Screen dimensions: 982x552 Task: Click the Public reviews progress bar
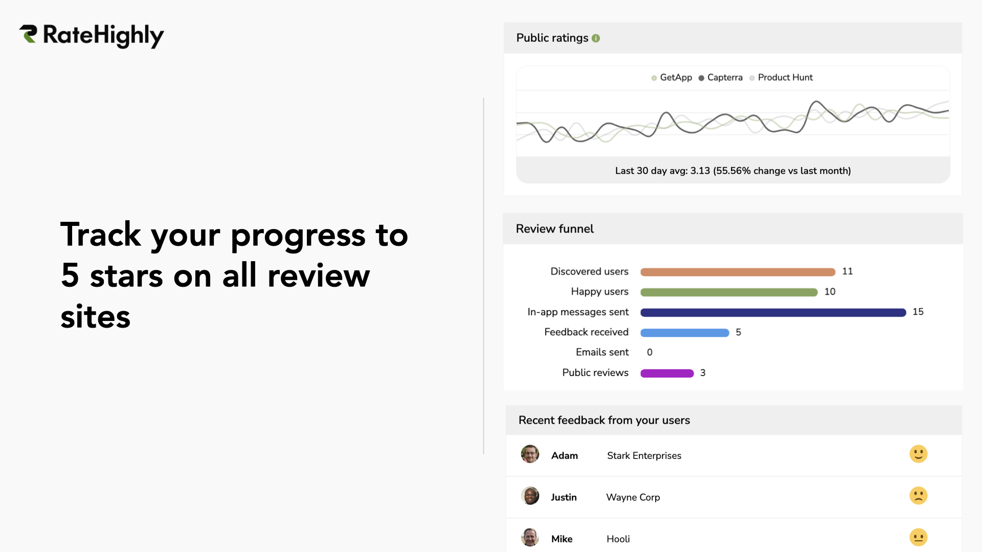pyautogui.click(x=666, y=373)
